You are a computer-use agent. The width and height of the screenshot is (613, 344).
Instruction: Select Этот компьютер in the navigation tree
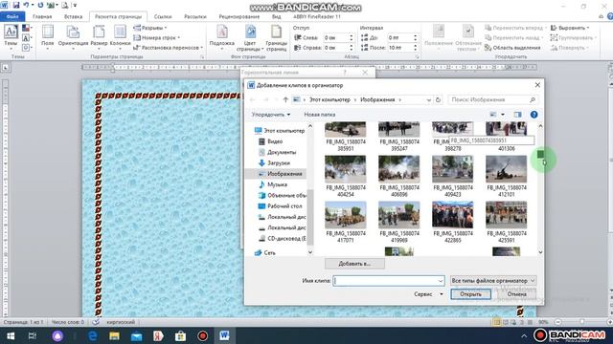[280, 131]
